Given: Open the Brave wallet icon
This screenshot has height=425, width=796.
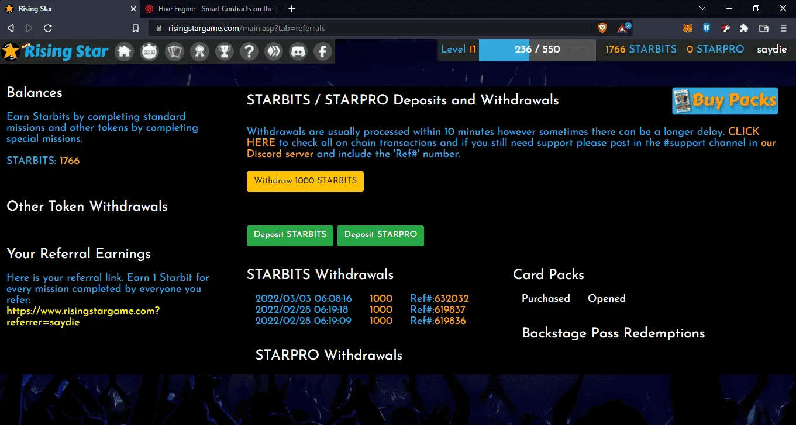Looking at the screenshot, I should pos(763,27).
